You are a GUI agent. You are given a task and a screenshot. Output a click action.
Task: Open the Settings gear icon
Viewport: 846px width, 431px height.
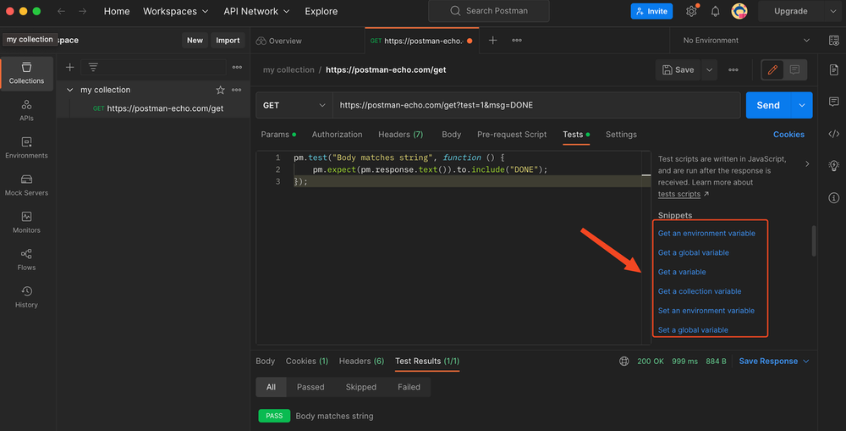pos(691,11)
